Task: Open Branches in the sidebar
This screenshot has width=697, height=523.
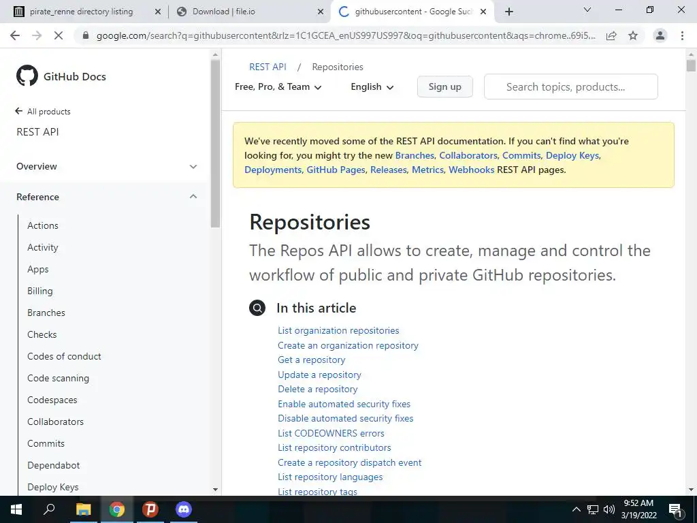Action: (x=46, y=313)
